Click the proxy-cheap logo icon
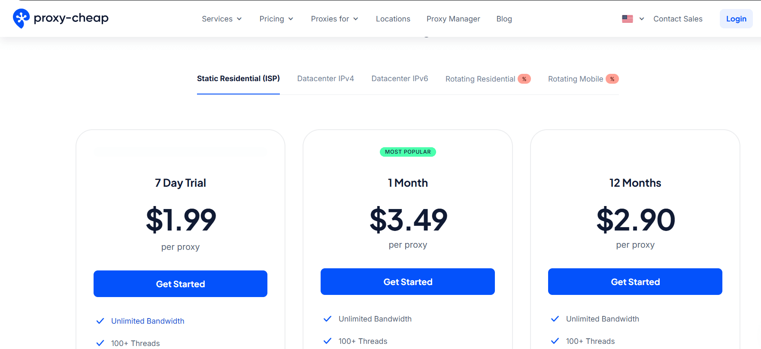The image size is (761, 349). 21,18
